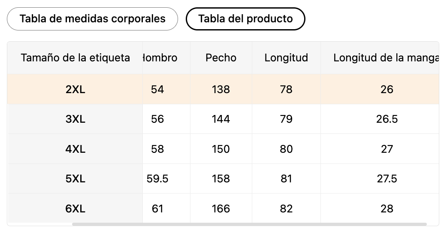Viewport: 447px width, 230px height.
Task: Select the 2XL size row label
Action: point(75,89)
